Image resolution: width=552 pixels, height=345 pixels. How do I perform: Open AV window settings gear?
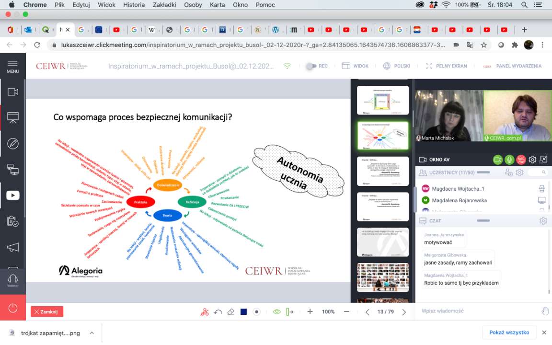pos(532,160)
